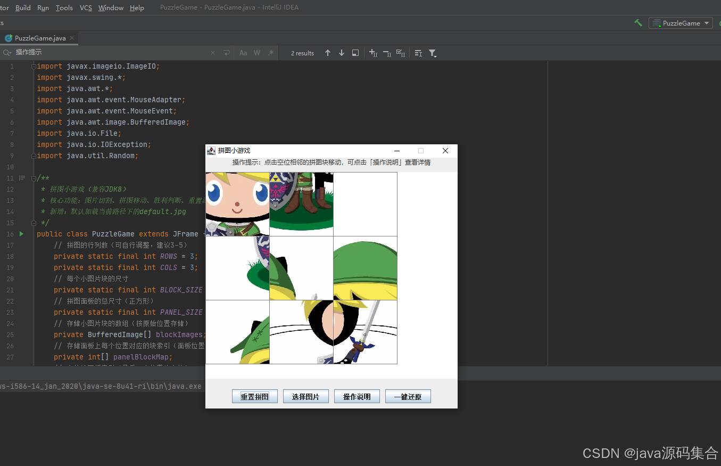
Task: Open the Build menu
Action: point(23,7)
